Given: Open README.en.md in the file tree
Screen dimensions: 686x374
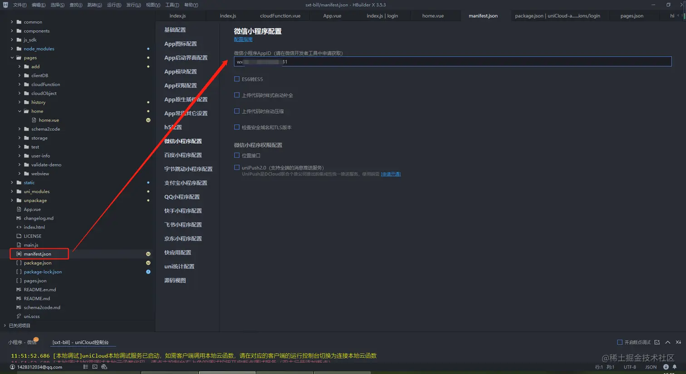Looking at the screenshot, I should [40, 290].
